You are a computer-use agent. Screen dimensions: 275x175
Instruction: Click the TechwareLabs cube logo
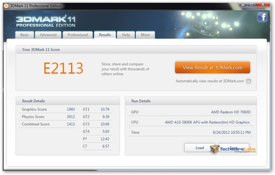click(x=215, y=149)
